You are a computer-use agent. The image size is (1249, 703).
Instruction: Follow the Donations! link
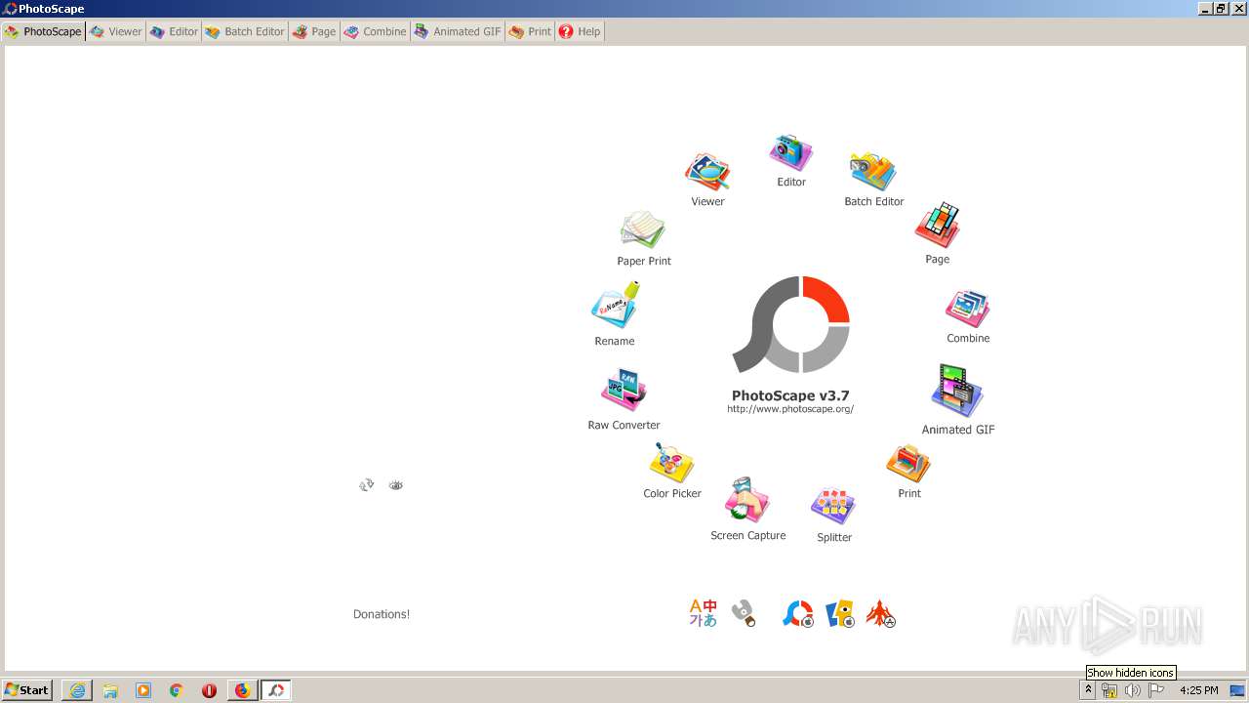(x=382, y=614)
